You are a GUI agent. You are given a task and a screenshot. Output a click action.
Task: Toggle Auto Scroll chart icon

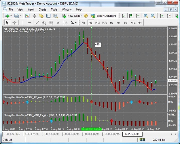[x=162, y=16]
